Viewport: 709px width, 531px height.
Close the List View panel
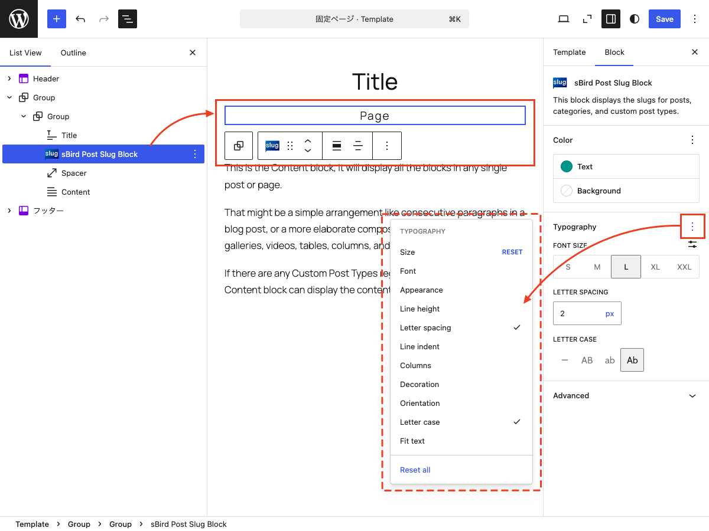(193, 53)
